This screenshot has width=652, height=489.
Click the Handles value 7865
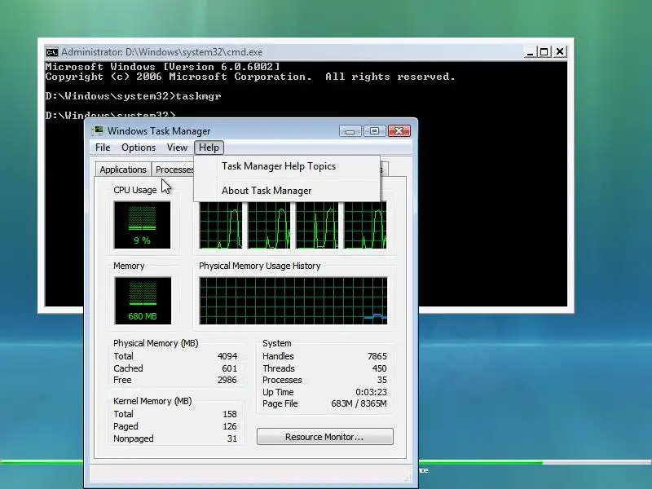(x=377, y=356)
